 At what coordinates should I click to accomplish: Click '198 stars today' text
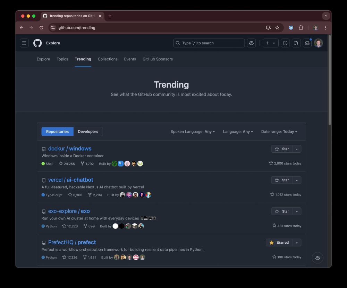point(287,257)
